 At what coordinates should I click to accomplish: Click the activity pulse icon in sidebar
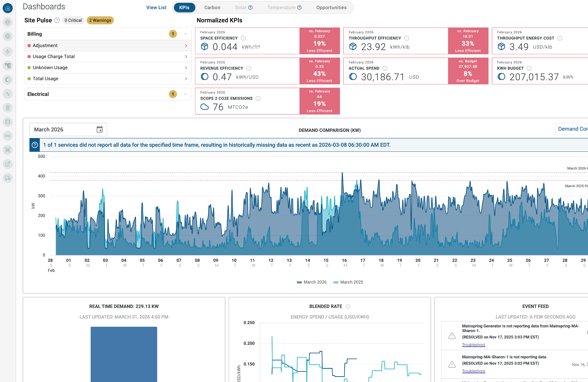8,94
